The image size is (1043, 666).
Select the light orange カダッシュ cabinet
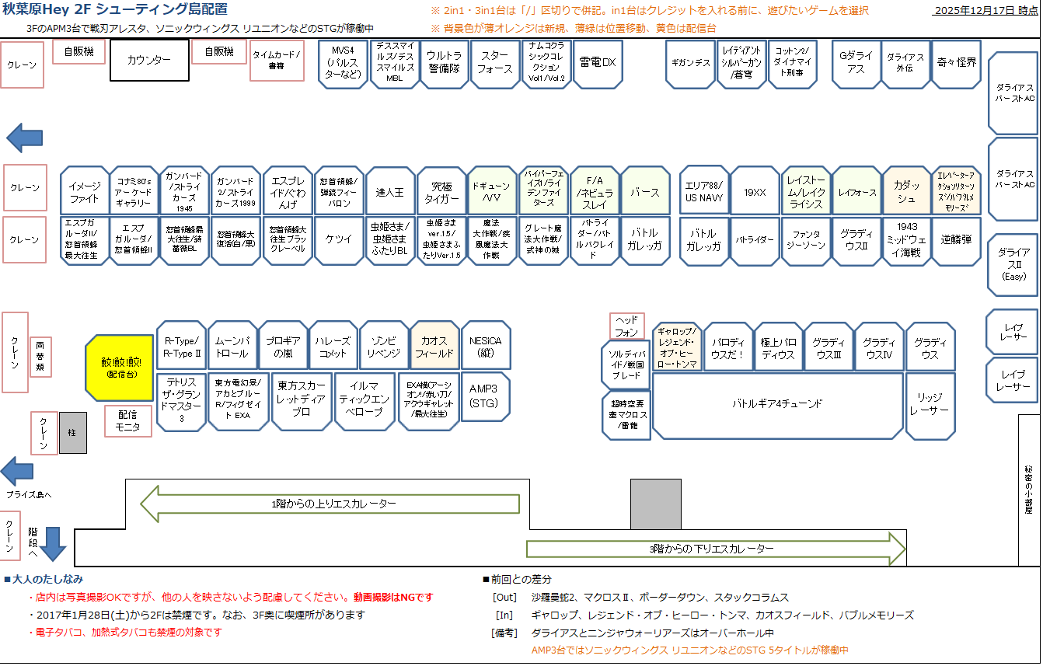(906, 191)
